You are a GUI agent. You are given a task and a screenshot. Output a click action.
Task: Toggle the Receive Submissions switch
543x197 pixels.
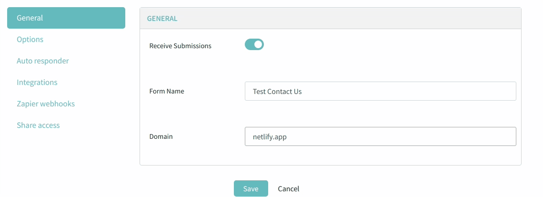(x=254, y=45)
